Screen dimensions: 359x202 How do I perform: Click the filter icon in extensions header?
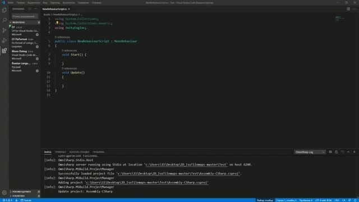click(30, 9)
